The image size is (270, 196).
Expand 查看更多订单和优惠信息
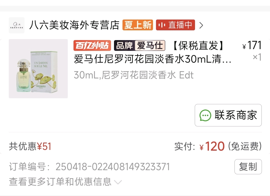(x=65, y=182)
